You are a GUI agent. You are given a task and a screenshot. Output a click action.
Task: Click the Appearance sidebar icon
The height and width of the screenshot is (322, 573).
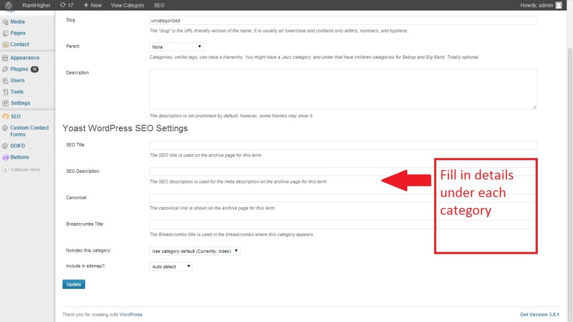5,58
